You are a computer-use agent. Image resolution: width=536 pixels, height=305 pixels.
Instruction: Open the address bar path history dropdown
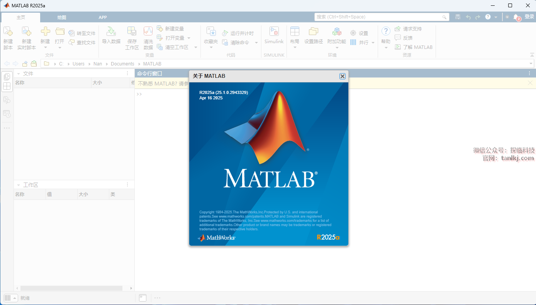coord(531,64)
